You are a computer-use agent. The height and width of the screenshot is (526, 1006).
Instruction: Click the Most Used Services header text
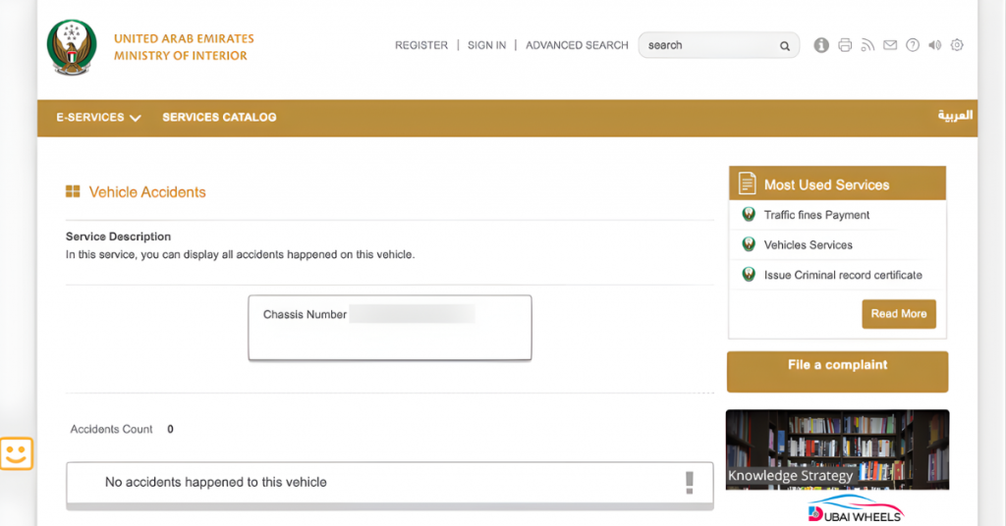826,185
